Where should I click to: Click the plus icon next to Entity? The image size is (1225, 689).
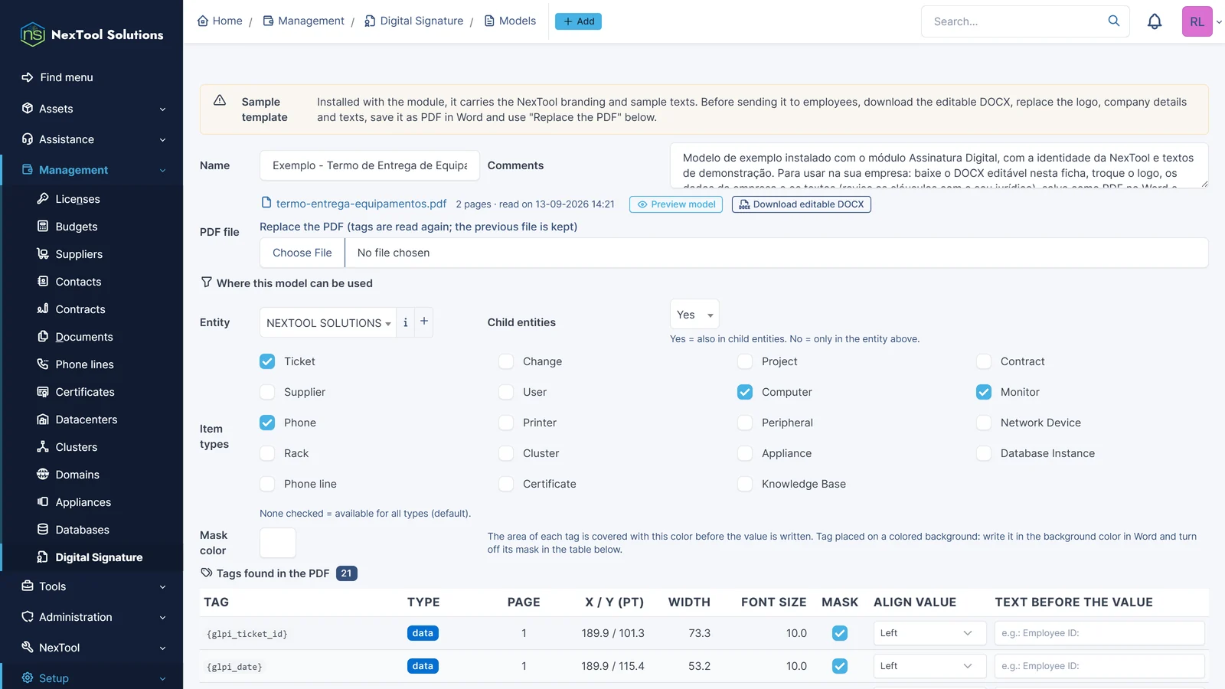424,322
